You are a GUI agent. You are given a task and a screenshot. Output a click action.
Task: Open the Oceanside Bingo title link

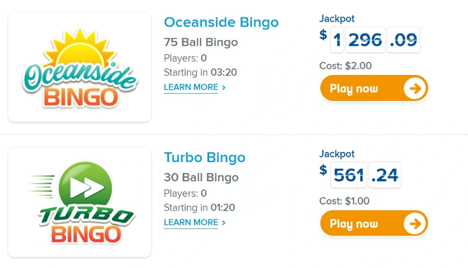coord(221,22)
